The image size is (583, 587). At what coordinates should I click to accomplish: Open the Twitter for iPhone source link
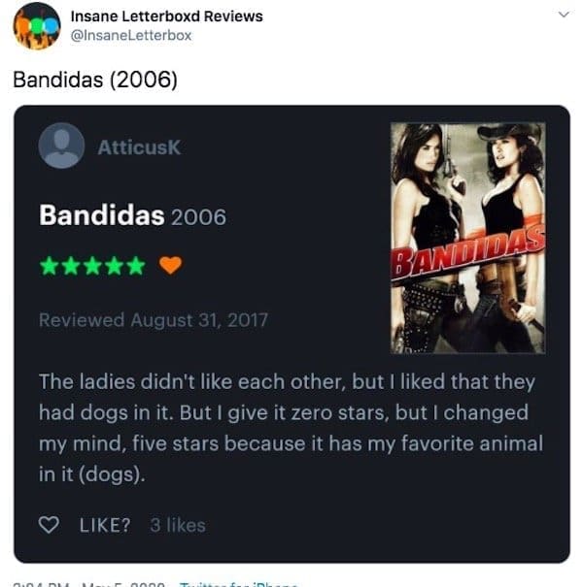[238, 584]
